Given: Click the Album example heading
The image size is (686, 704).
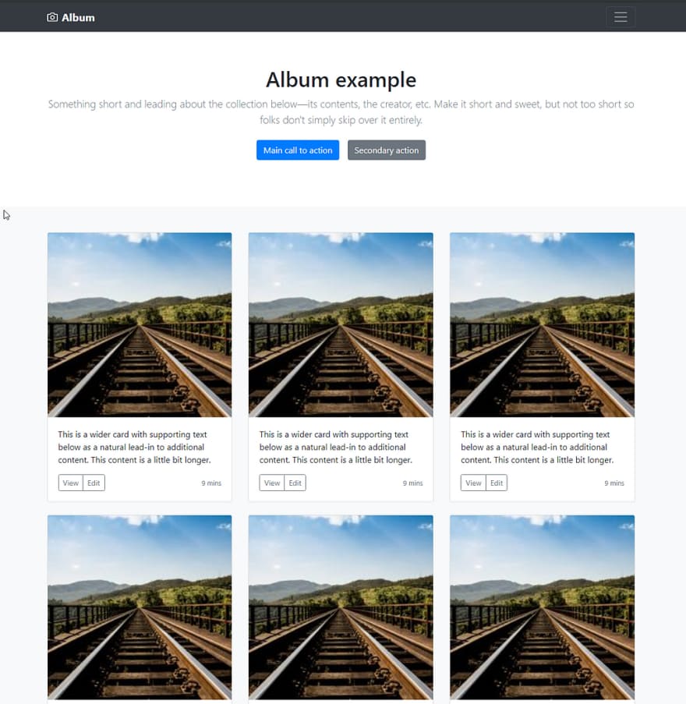Looking at the screenshot, I should [341, 80].
